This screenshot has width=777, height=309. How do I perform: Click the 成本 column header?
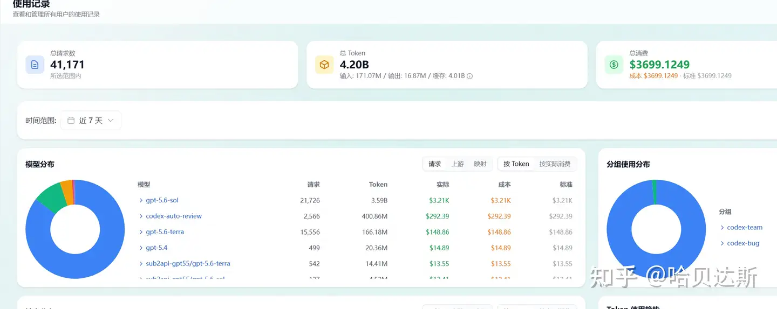coord(505,185)
